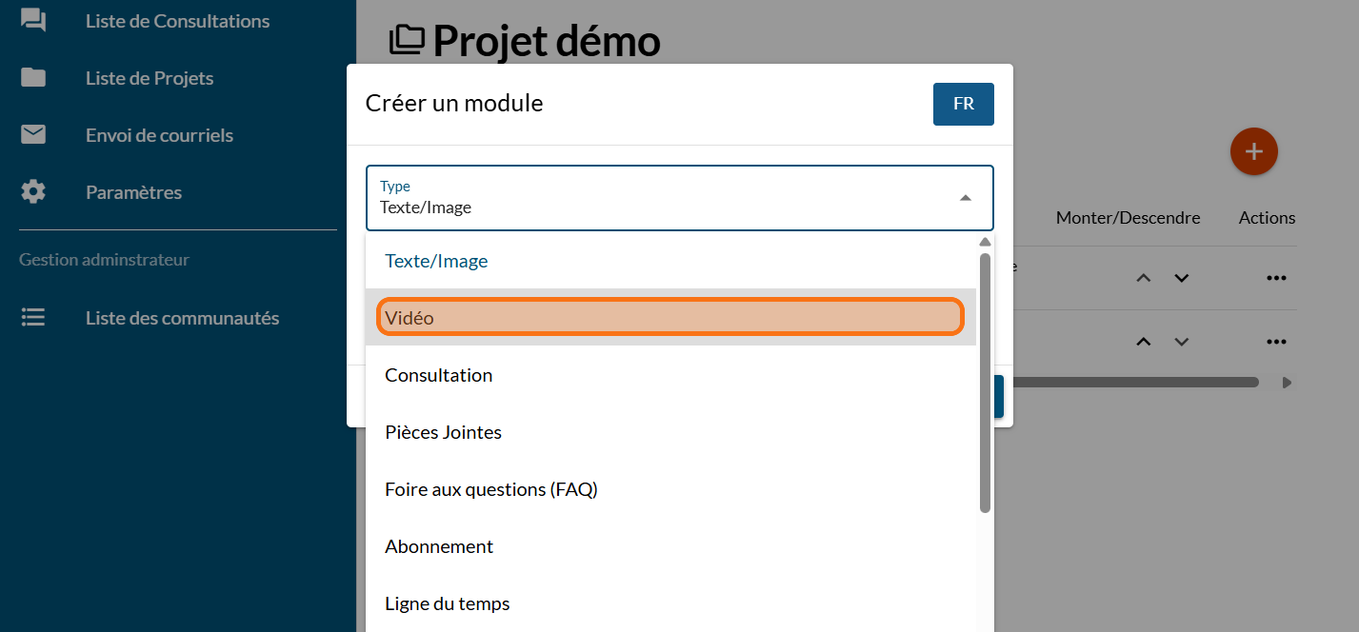Viewport: 1359px width, 632px height.
Task: Click the Liste de Consultations chat icon
Action: point(33,20)
